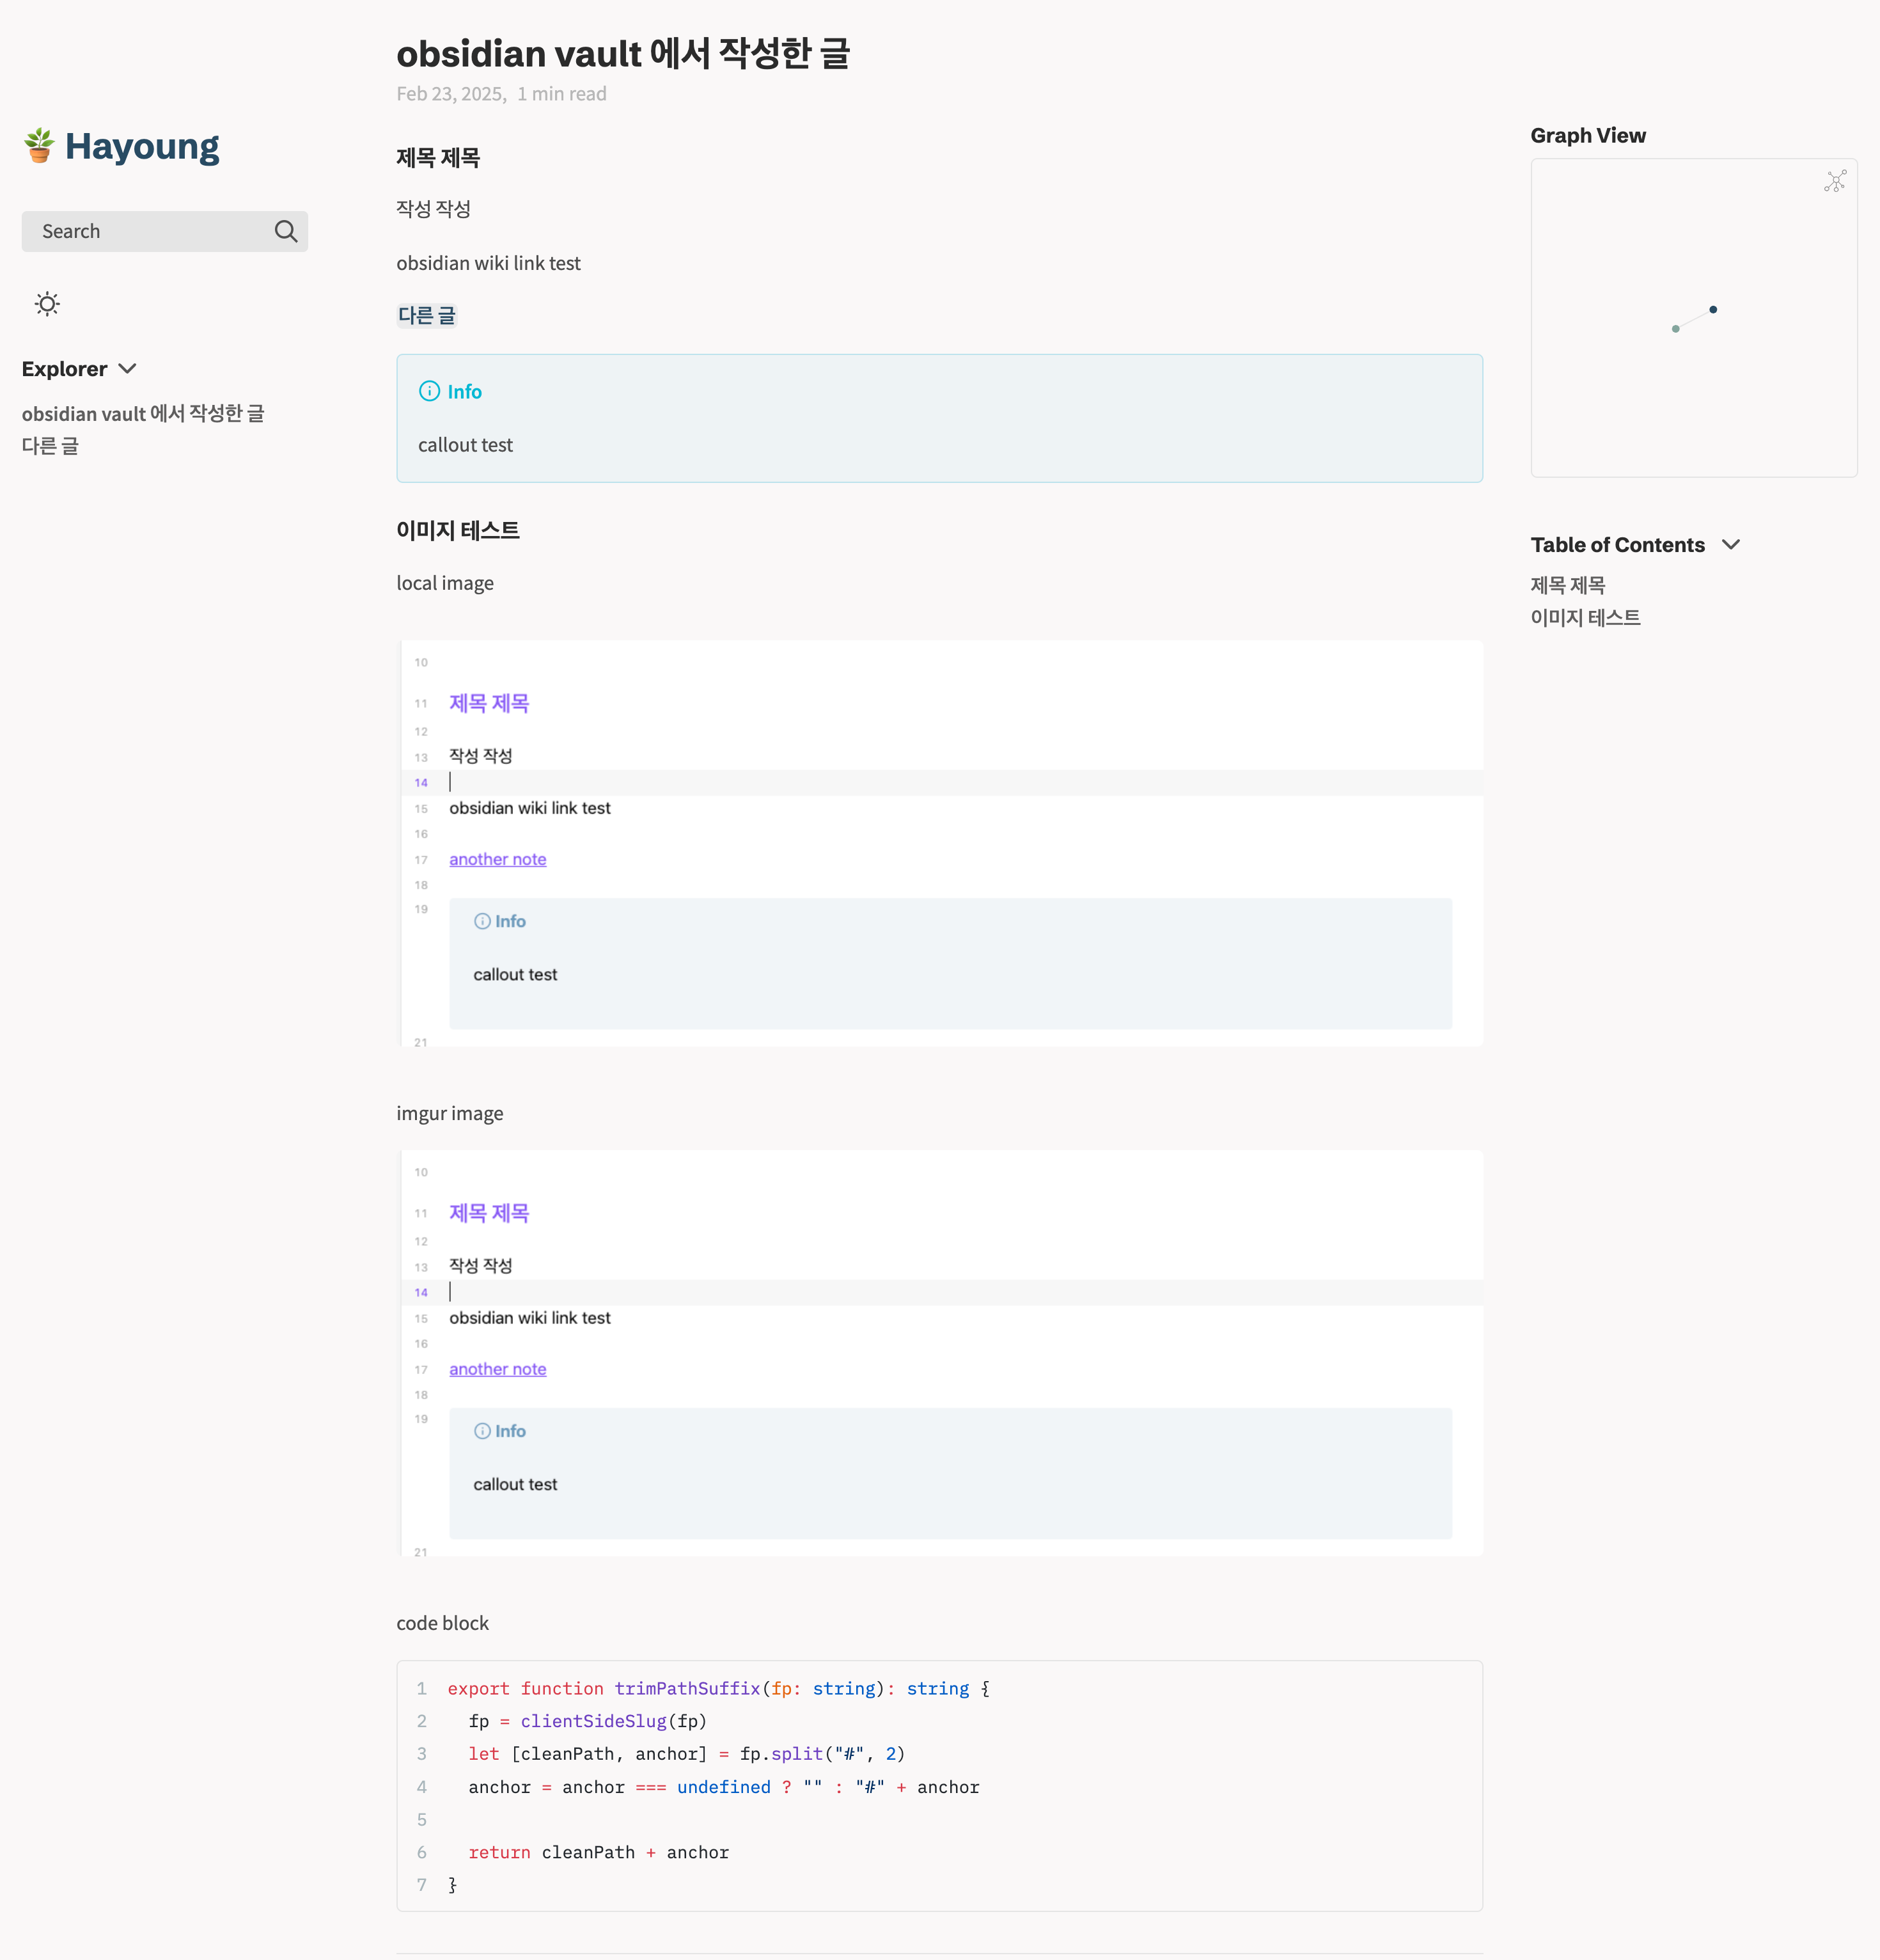1880x1960 pixels.
Task: Collapse Table of Contents chevron
Action: [x=1731, y=545]
